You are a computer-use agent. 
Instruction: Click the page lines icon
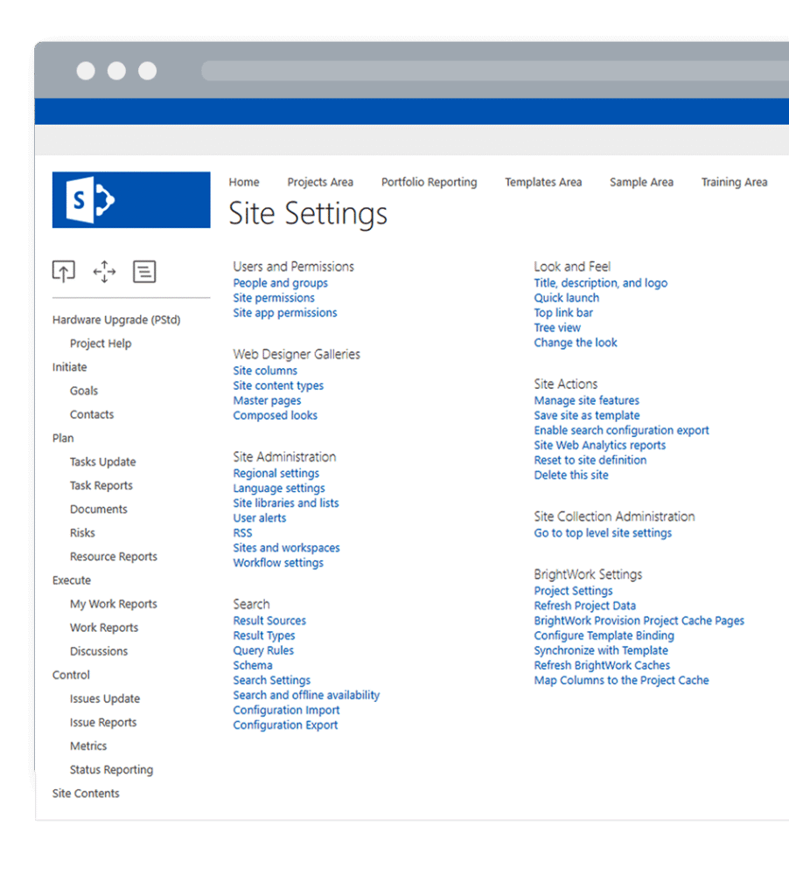tap(144, 272)
